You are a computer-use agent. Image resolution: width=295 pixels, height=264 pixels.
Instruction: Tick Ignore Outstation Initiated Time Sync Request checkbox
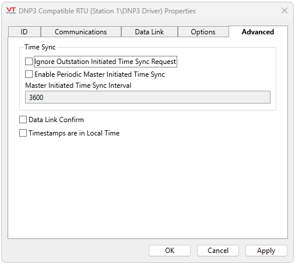click(x=29, y=62)
